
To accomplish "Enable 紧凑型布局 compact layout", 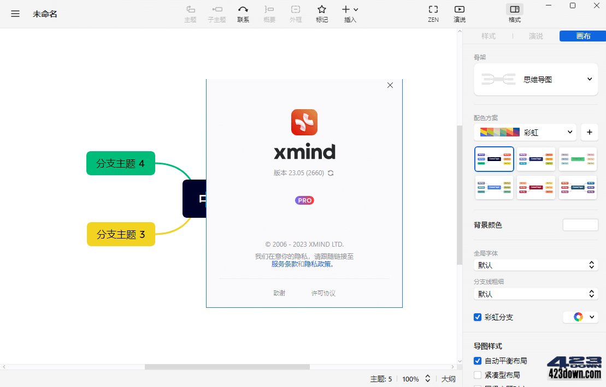I will pos(477,374).
